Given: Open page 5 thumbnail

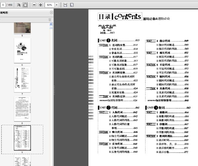Looking at the screenshot, I should pyautogui.click(x=22, y=28).
